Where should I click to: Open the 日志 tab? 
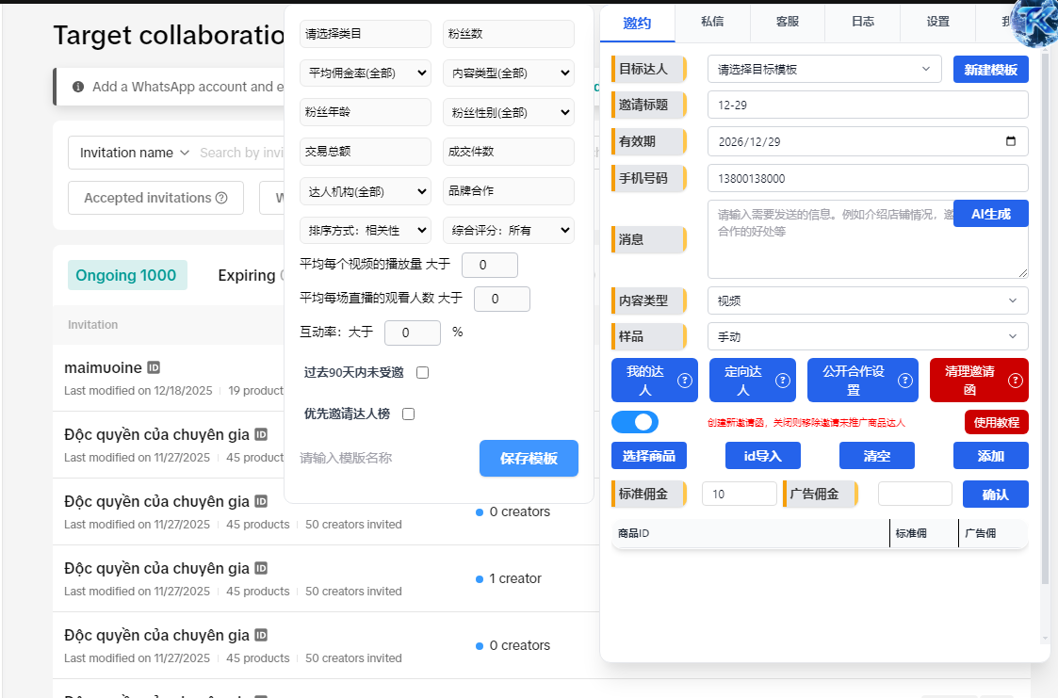point(862,21)
